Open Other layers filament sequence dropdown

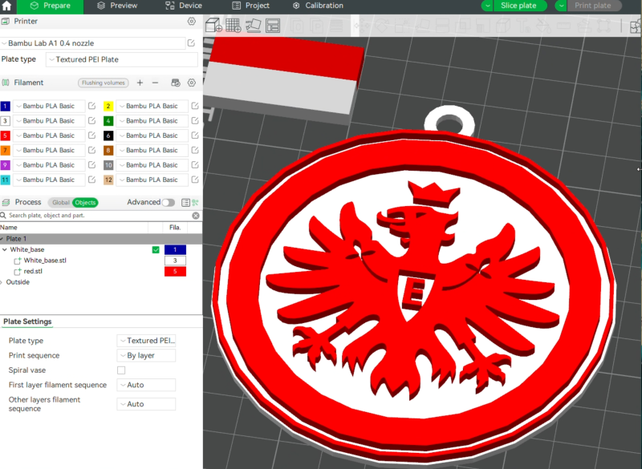point(146,404)
